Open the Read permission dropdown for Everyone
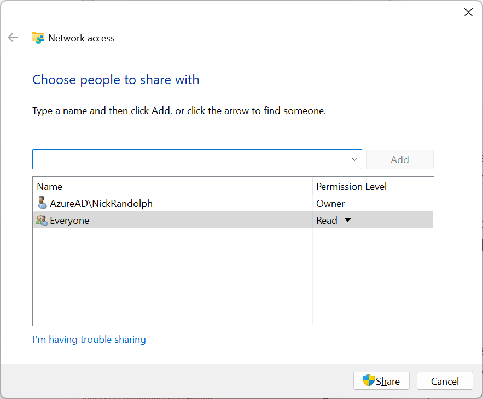 click(347, 220)
